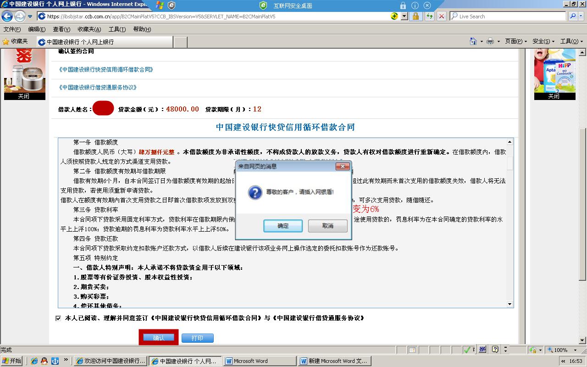Screen dimensions: 587x367
Task: Expand the Home icon dropdown arrow
Action: pos(482,41)
